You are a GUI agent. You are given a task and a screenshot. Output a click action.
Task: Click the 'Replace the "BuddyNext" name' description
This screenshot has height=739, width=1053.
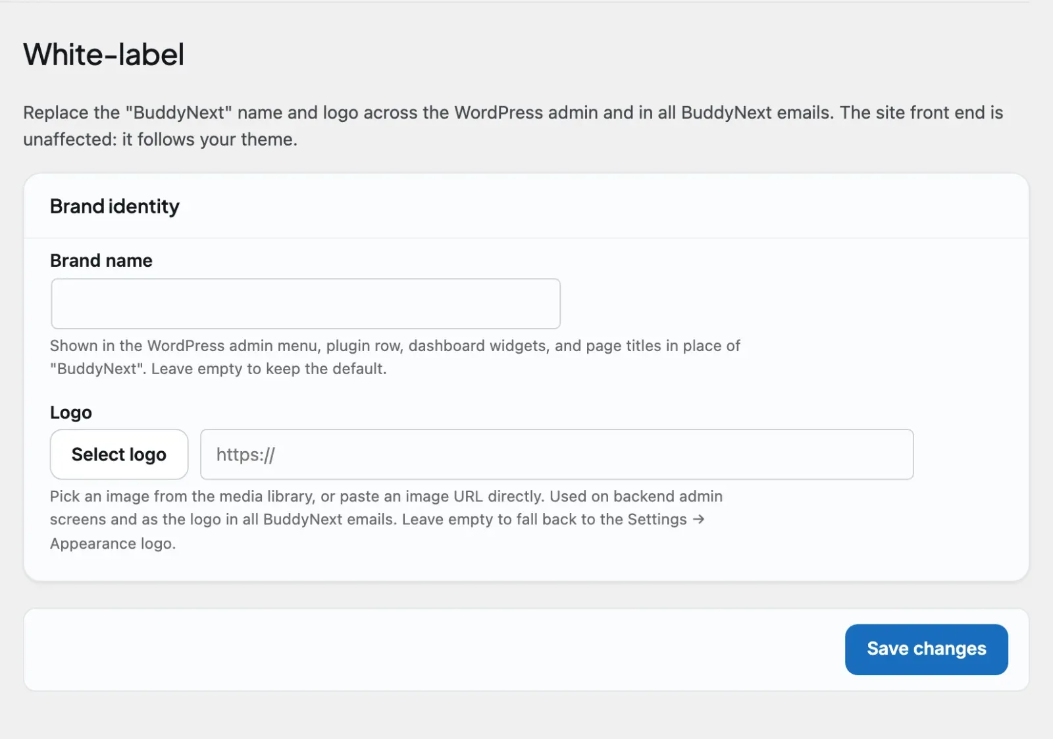(x=513, y=126)
